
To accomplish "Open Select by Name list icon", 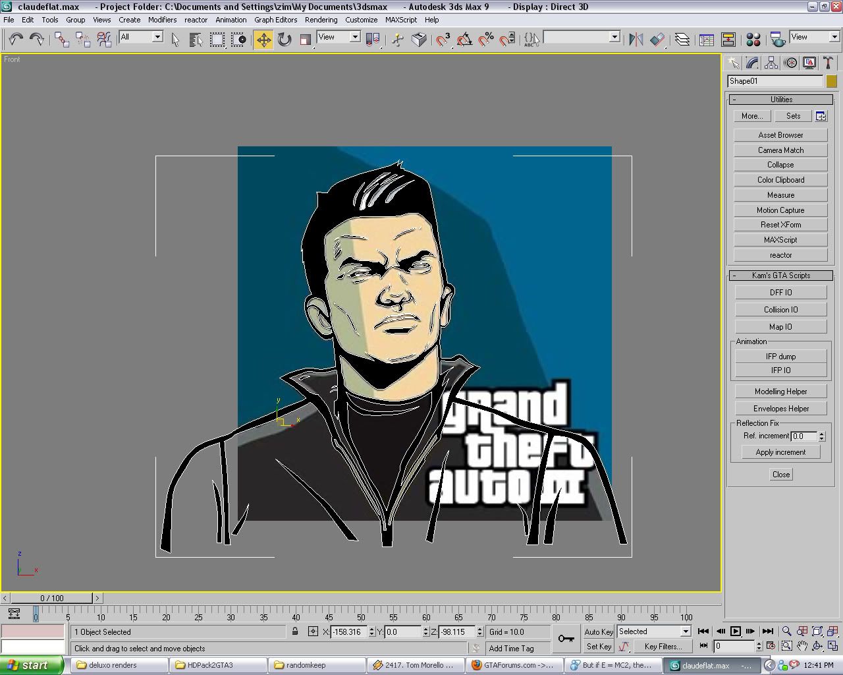I will click(196, 40).
